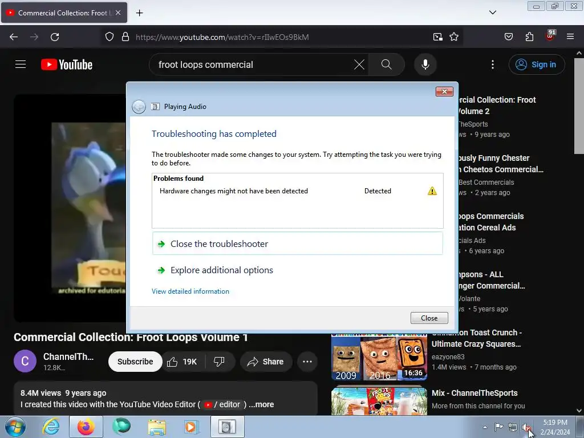Open tracking protection shield icon

click(x=109, y=37)
